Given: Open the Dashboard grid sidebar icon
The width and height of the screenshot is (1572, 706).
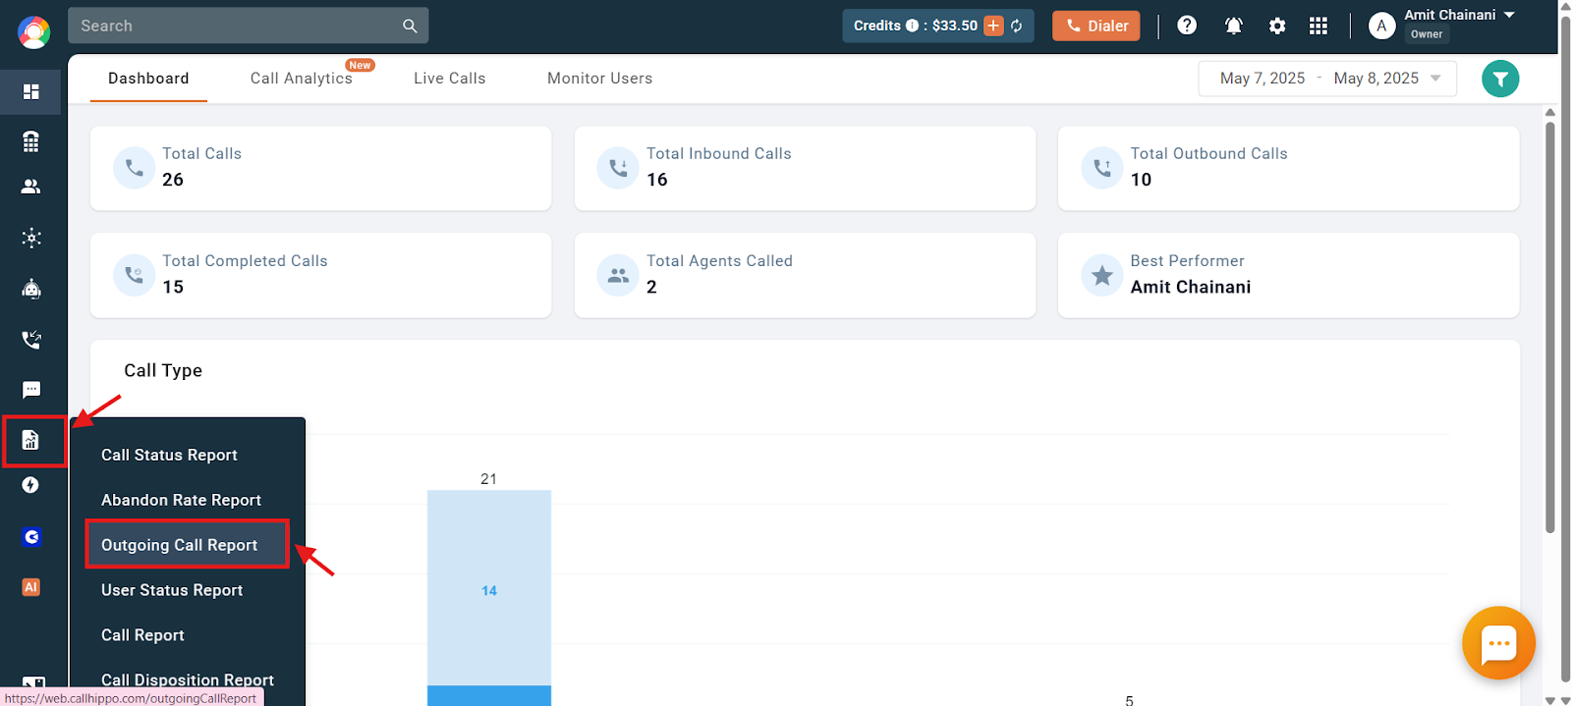Looking at the screenshot, I should pyautogui.click(x=31, y=91).
